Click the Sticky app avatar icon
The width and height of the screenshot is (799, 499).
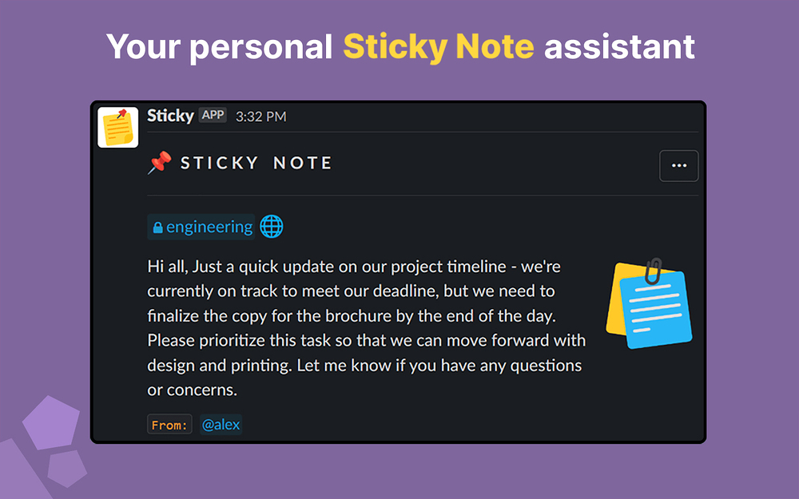pos(117,127)
